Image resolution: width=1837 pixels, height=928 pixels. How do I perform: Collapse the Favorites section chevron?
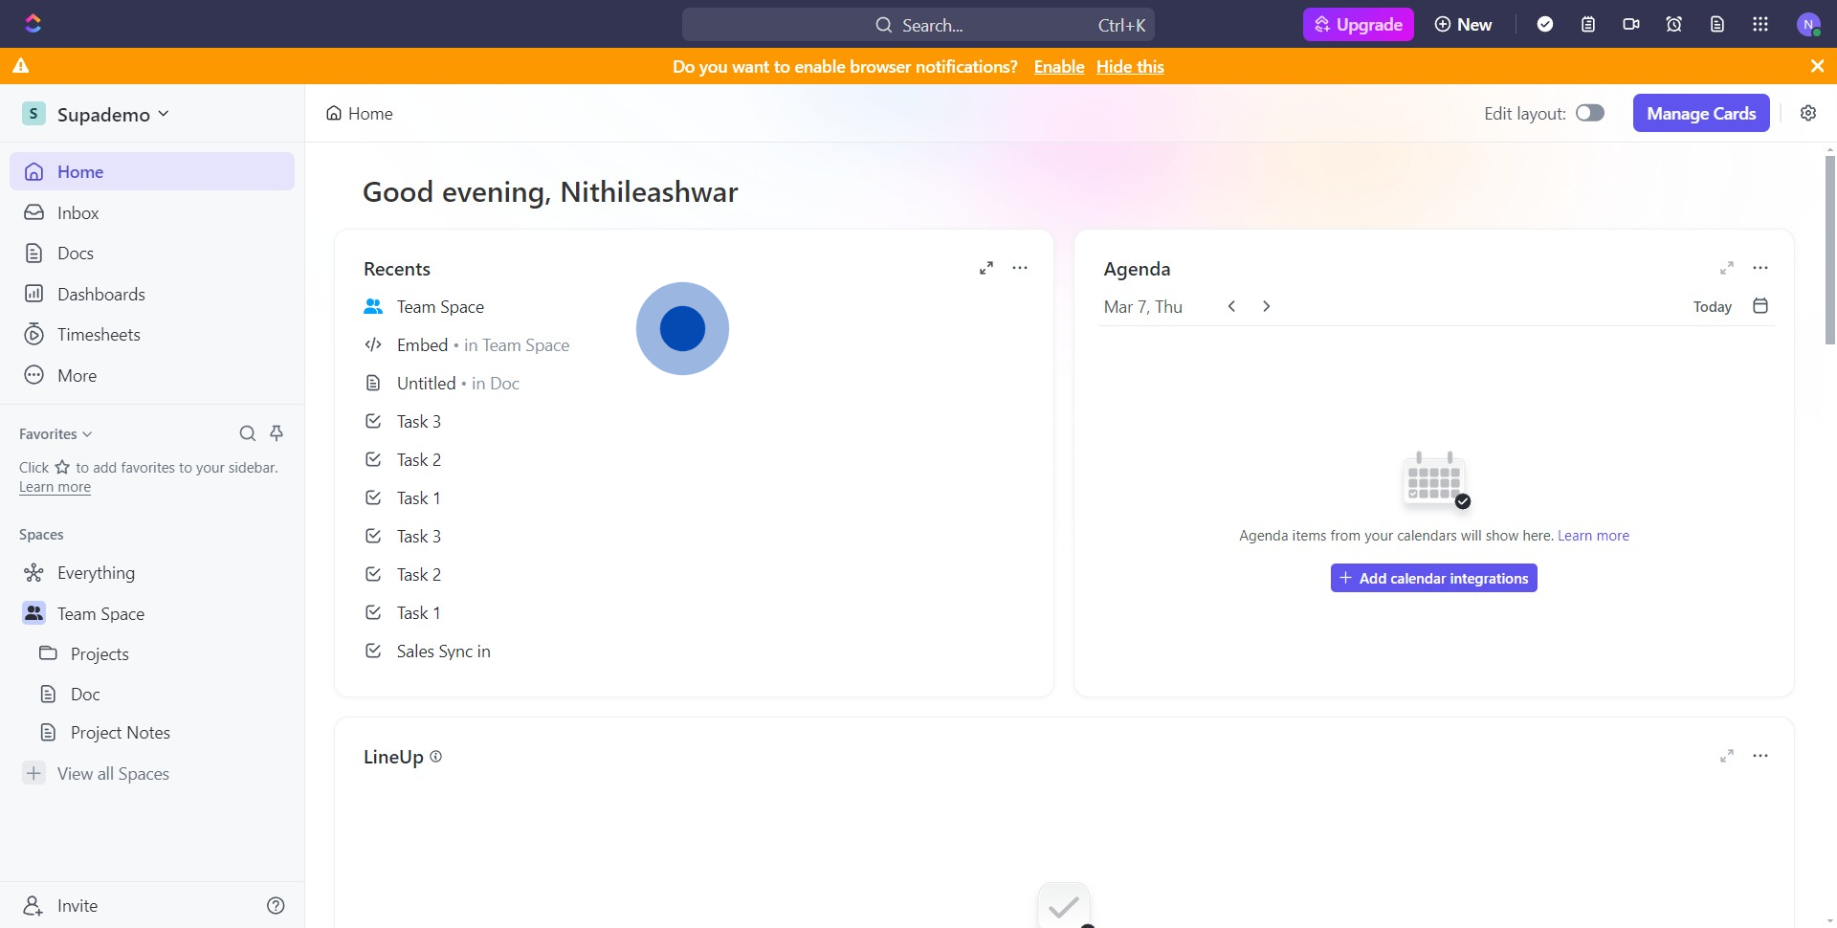[87, 434]
